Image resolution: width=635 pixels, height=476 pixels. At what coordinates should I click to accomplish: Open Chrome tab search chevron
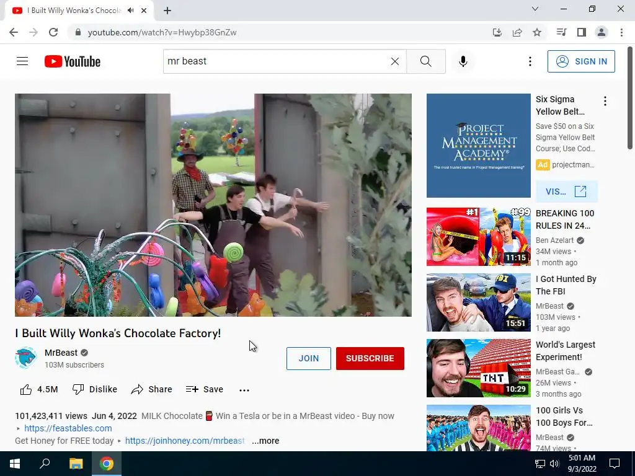[x=535, y=9]
